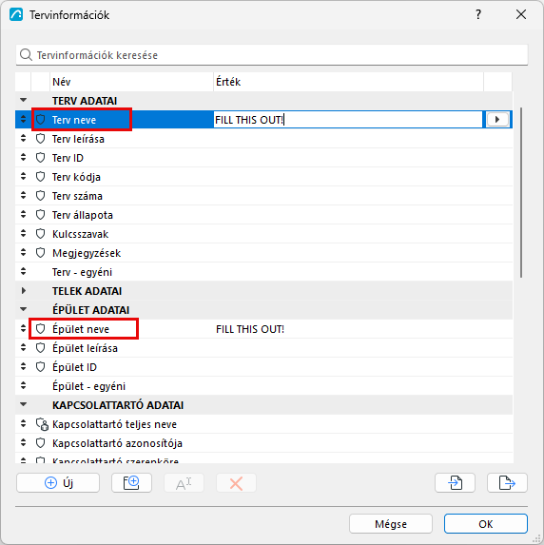
Task: Click the Archicad logo in title bar
Action: point(16,14)
